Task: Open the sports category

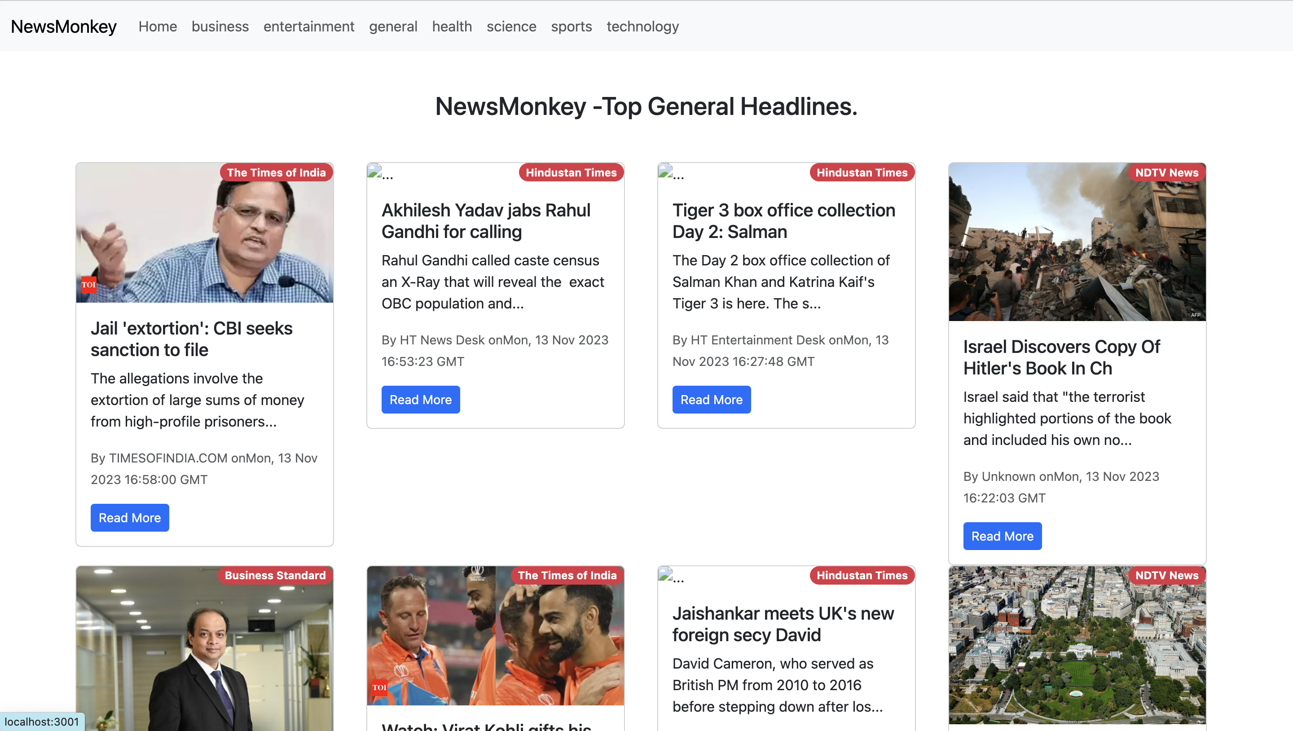Action: point(571,26)
